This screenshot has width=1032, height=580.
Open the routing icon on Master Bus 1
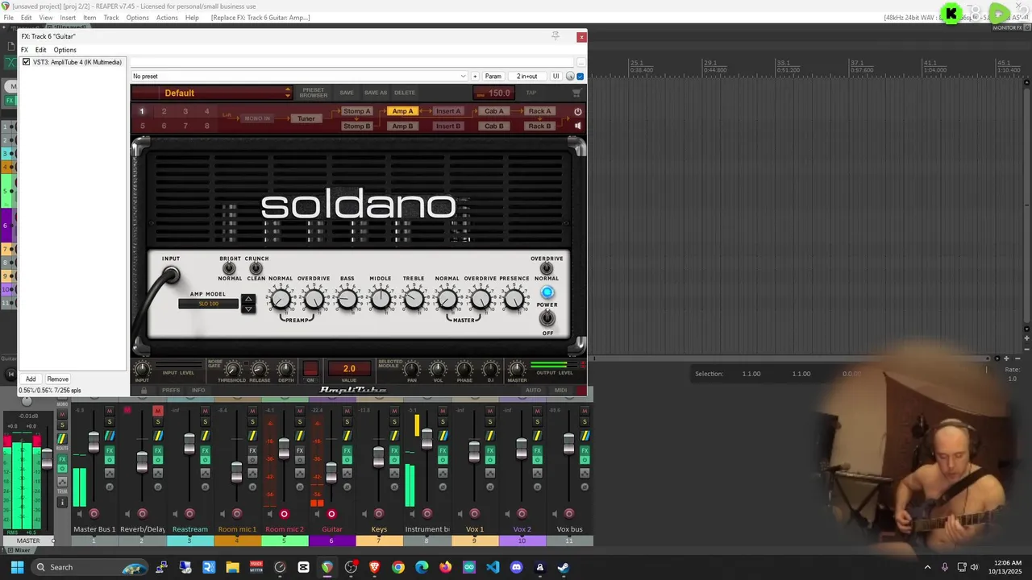point(110,436)
